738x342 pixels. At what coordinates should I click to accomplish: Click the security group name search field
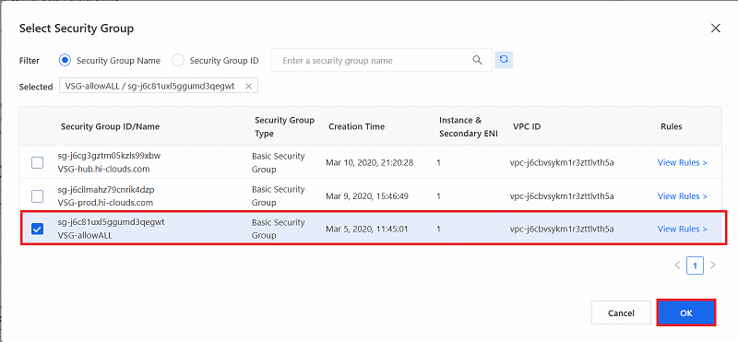tap(381, 60)
